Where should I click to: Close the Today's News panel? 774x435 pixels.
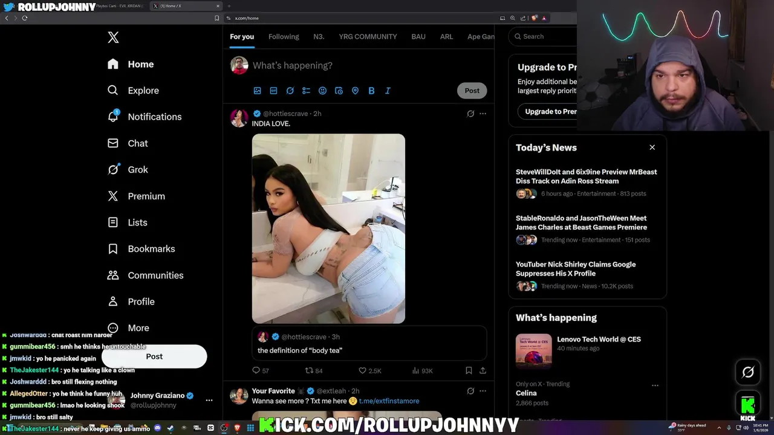point(652,147)
